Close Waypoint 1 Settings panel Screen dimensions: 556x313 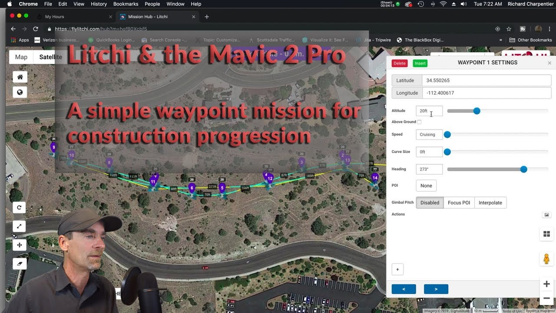(x=549, y=63)
